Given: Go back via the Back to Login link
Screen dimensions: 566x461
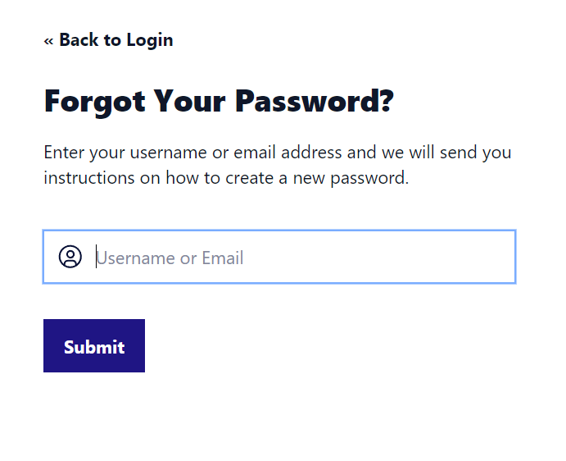Looking at the screenshot, I should (x=108, y=40).
